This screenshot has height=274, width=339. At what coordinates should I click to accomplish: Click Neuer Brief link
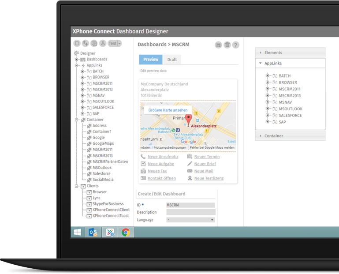point(205,164)
